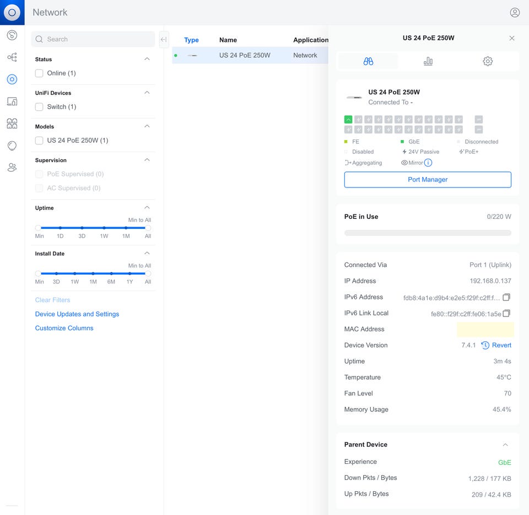Select the US 24 PoE 250W table row
529x515 pixels.
click(250, 55)
